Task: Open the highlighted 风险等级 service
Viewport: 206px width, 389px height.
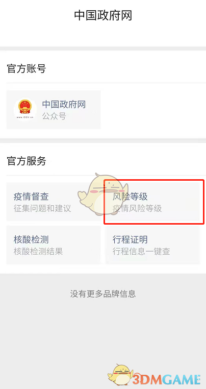Action: (x=152, y=202)
